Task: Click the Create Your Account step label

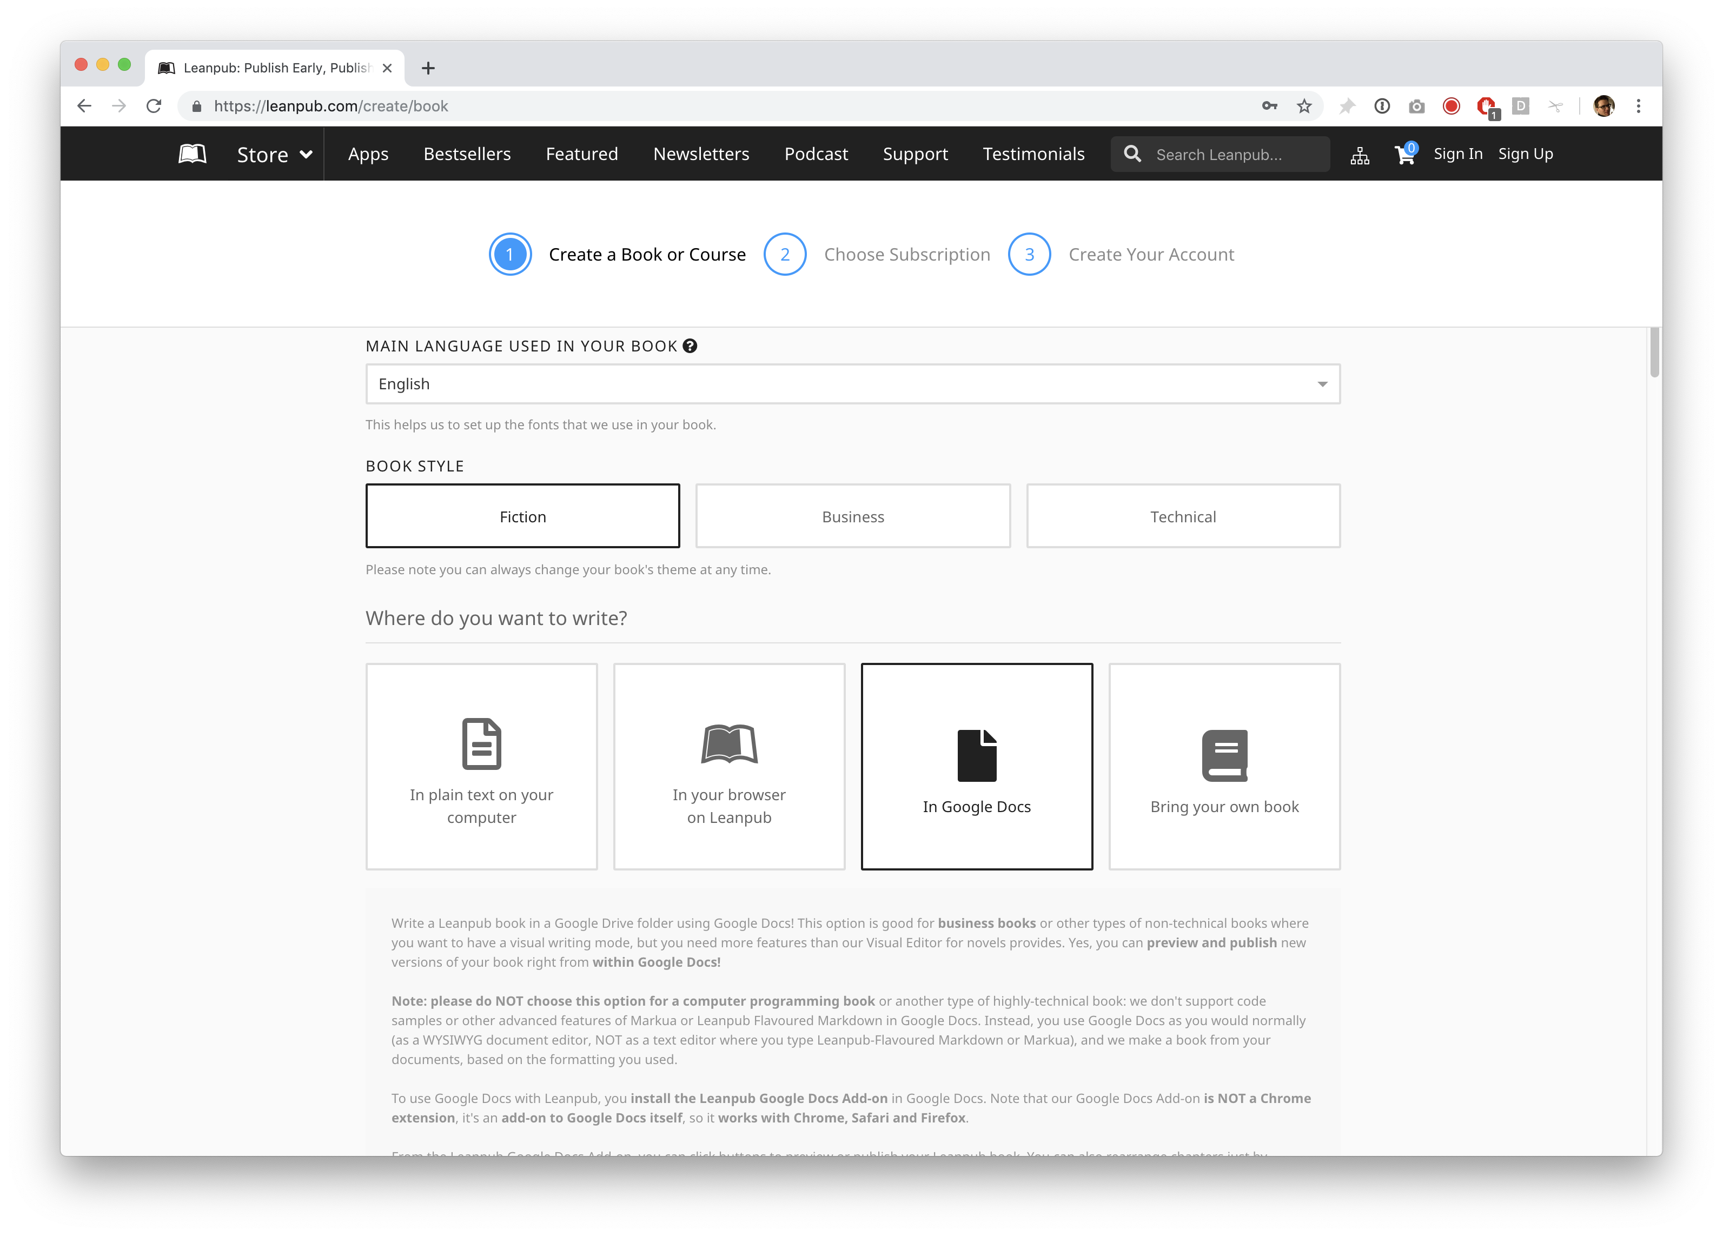Action: click(1151, 255)
